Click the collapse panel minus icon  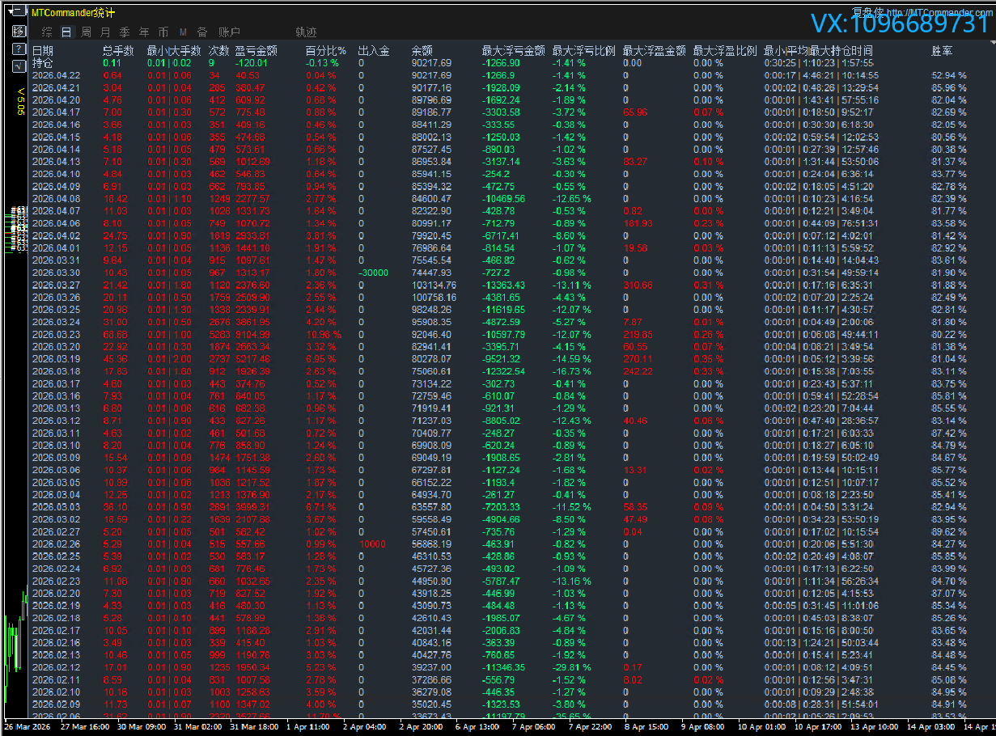coord(19,11)
